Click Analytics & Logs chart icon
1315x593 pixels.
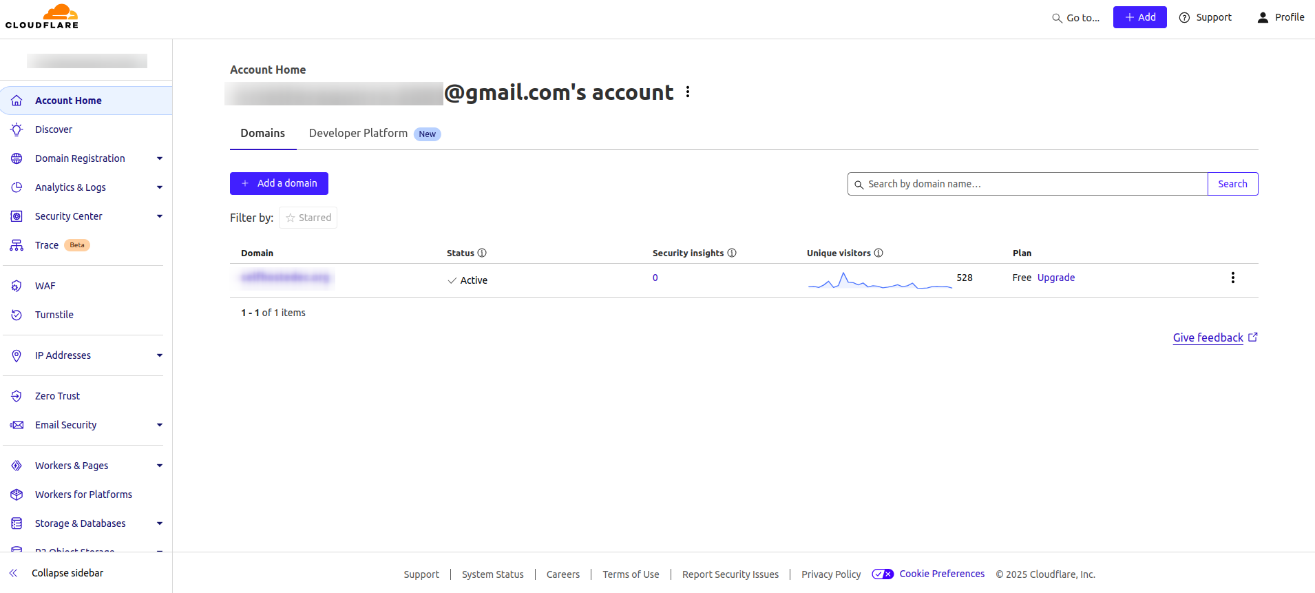(x=17, y=187)
